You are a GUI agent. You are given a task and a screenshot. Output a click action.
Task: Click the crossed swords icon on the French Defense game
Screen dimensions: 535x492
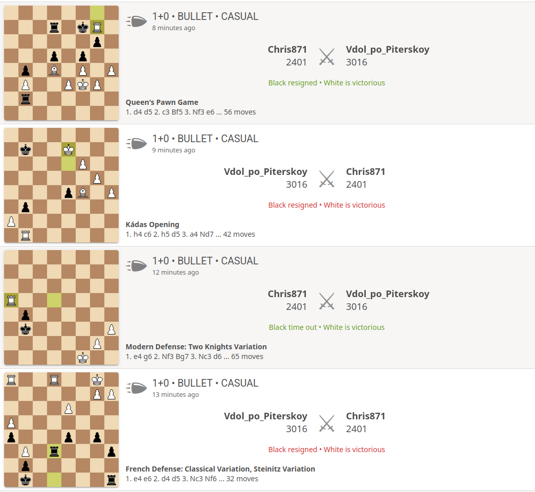point(326,422)
